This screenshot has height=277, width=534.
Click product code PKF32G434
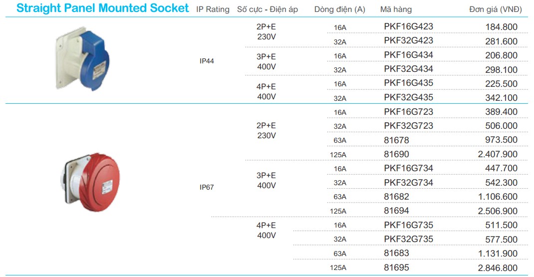(x=408, y=69)
